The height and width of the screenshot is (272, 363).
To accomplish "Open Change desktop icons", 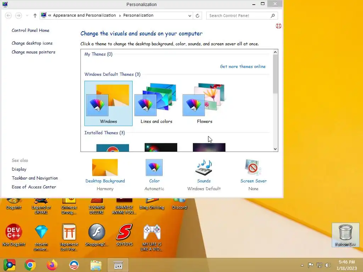I will (x=32, y=43).
